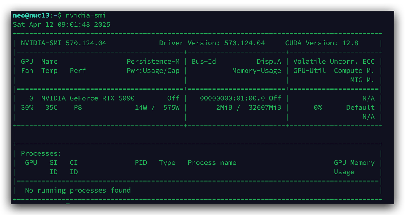Click the No running processes found message
The height and width of the screenshot is (215, 405).
(x=77, y=190)
